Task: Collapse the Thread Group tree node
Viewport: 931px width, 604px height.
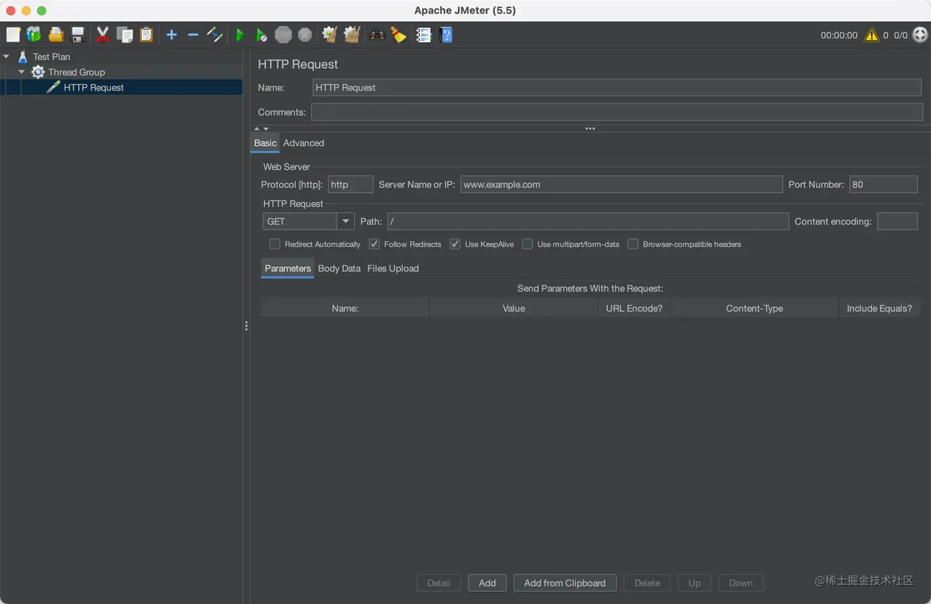Action: coord(22,72)
